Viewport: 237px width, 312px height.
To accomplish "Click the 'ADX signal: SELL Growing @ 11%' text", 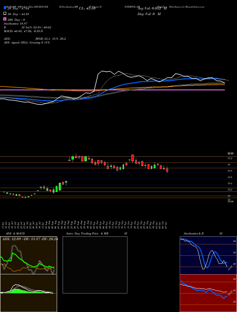I will (27, 43).
